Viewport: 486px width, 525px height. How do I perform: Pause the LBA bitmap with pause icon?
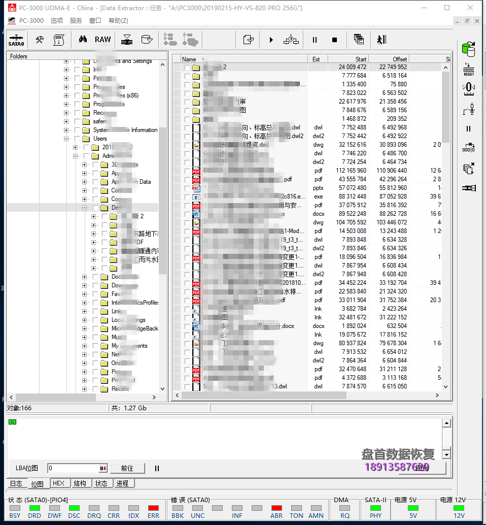pyautogui.click(x=157, y=469)
